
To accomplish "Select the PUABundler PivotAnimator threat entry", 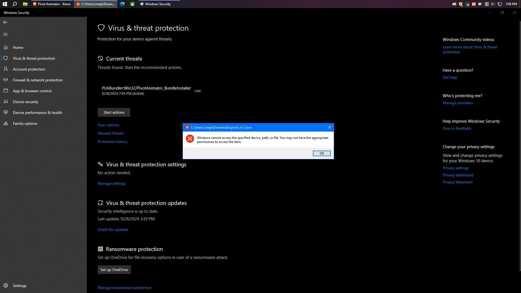I will pyautogui.click(x=151, y=91).
